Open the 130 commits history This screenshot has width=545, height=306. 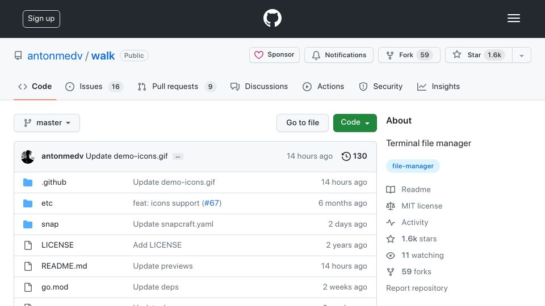[354, 156]
